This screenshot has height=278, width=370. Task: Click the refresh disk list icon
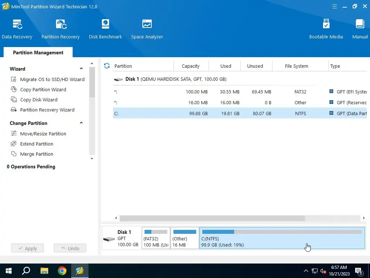pos(107,66)
